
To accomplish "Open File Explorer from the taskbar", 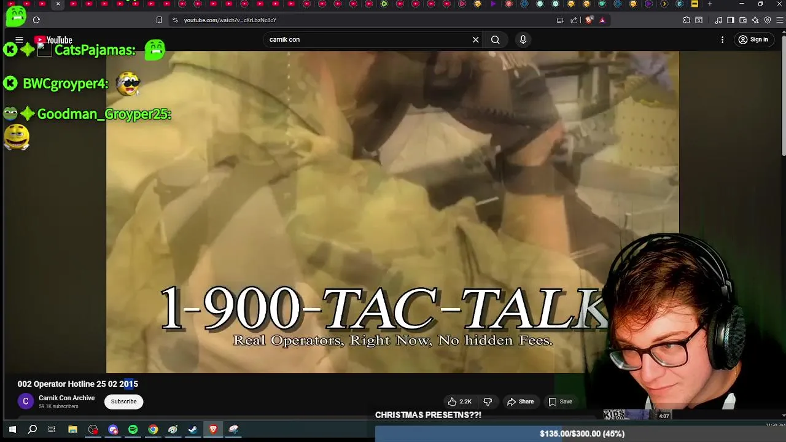I will (x=72, y=430).
